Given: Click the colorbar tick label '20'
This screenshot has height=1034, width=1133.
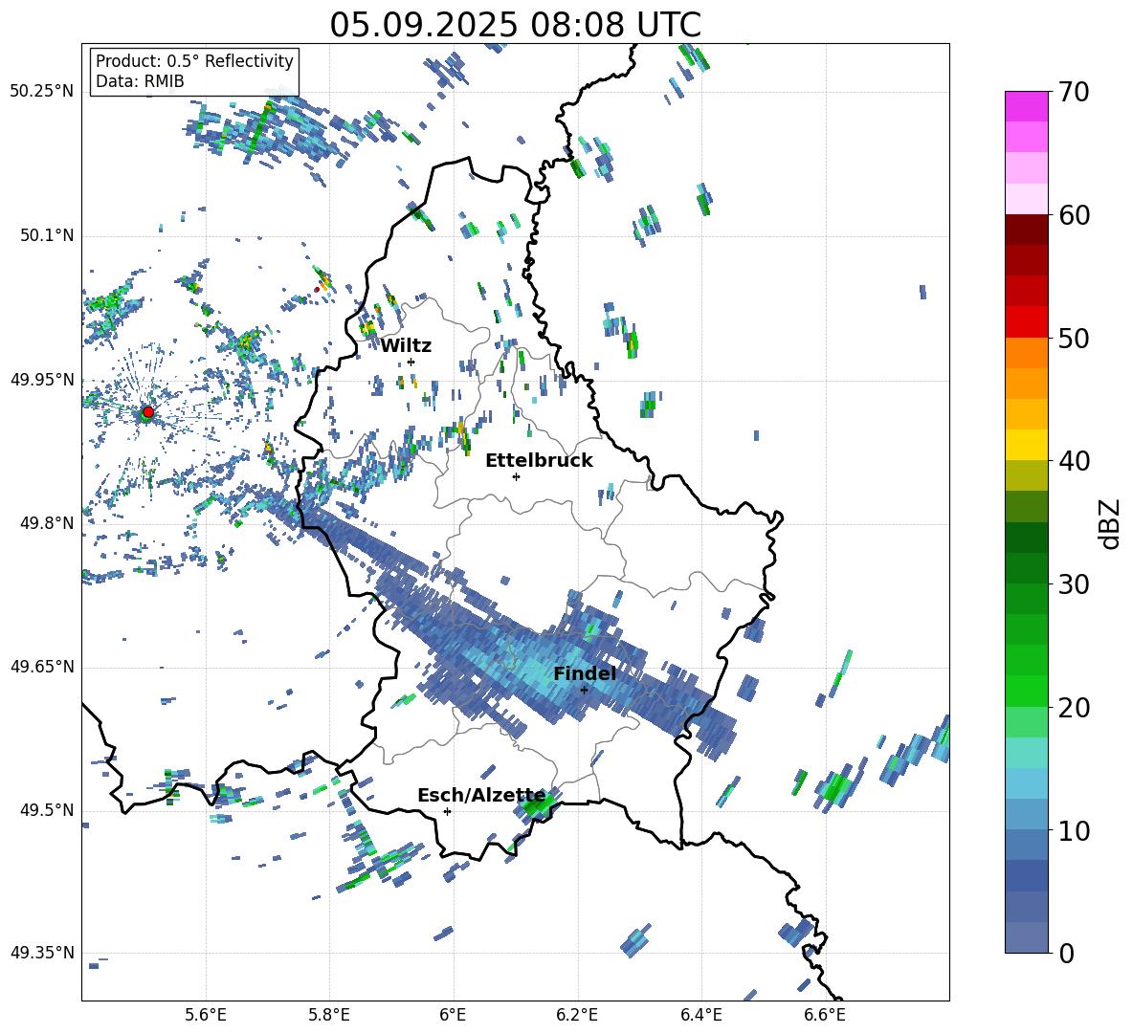Looking at the screenshot, I should point(1074,708).
